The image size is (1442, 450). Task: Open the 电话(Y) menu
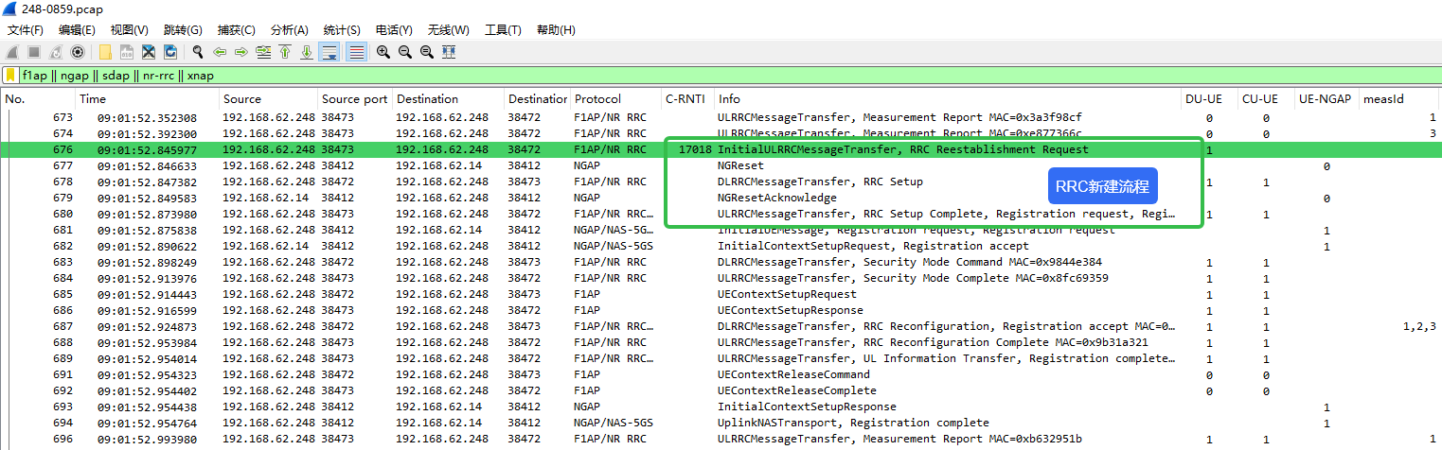click(x=393, y=30)
